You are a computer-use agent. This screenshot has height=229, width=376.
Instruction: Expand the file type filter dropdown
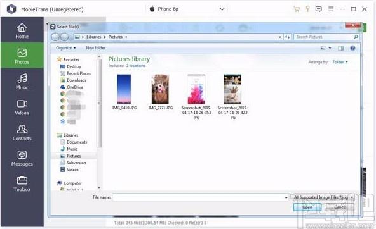click(323, 197)
